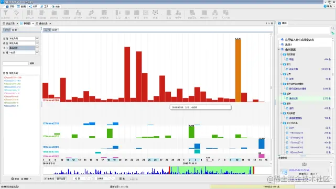This screenshot has height=189, width=336.
Task: Click the blue help icon at top right
Action: (325, 6)
